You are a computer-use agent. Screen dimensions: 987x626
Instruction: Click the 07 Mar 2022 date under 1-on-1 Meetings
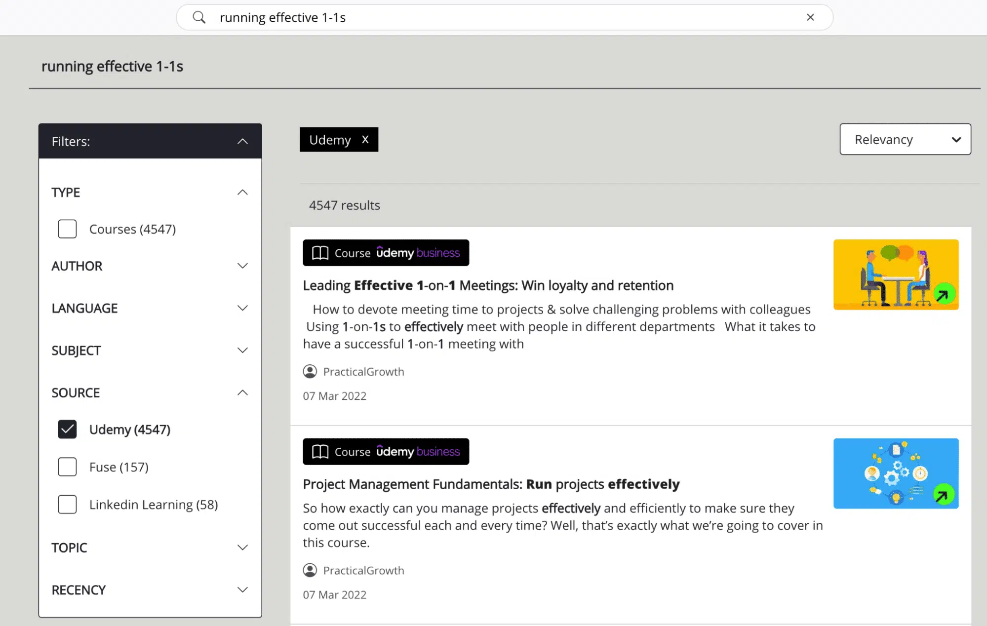(x=335, y=396)
